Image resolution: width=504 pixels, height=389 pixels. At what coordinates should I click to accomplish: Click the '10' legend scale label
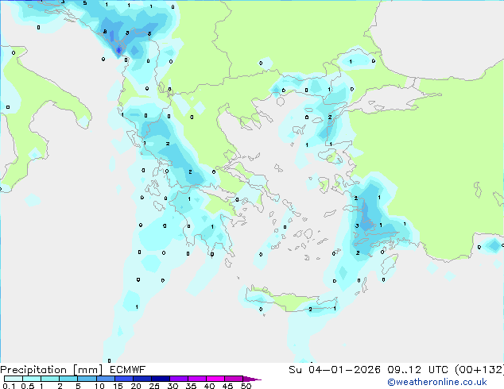click(x=99, y=386)
